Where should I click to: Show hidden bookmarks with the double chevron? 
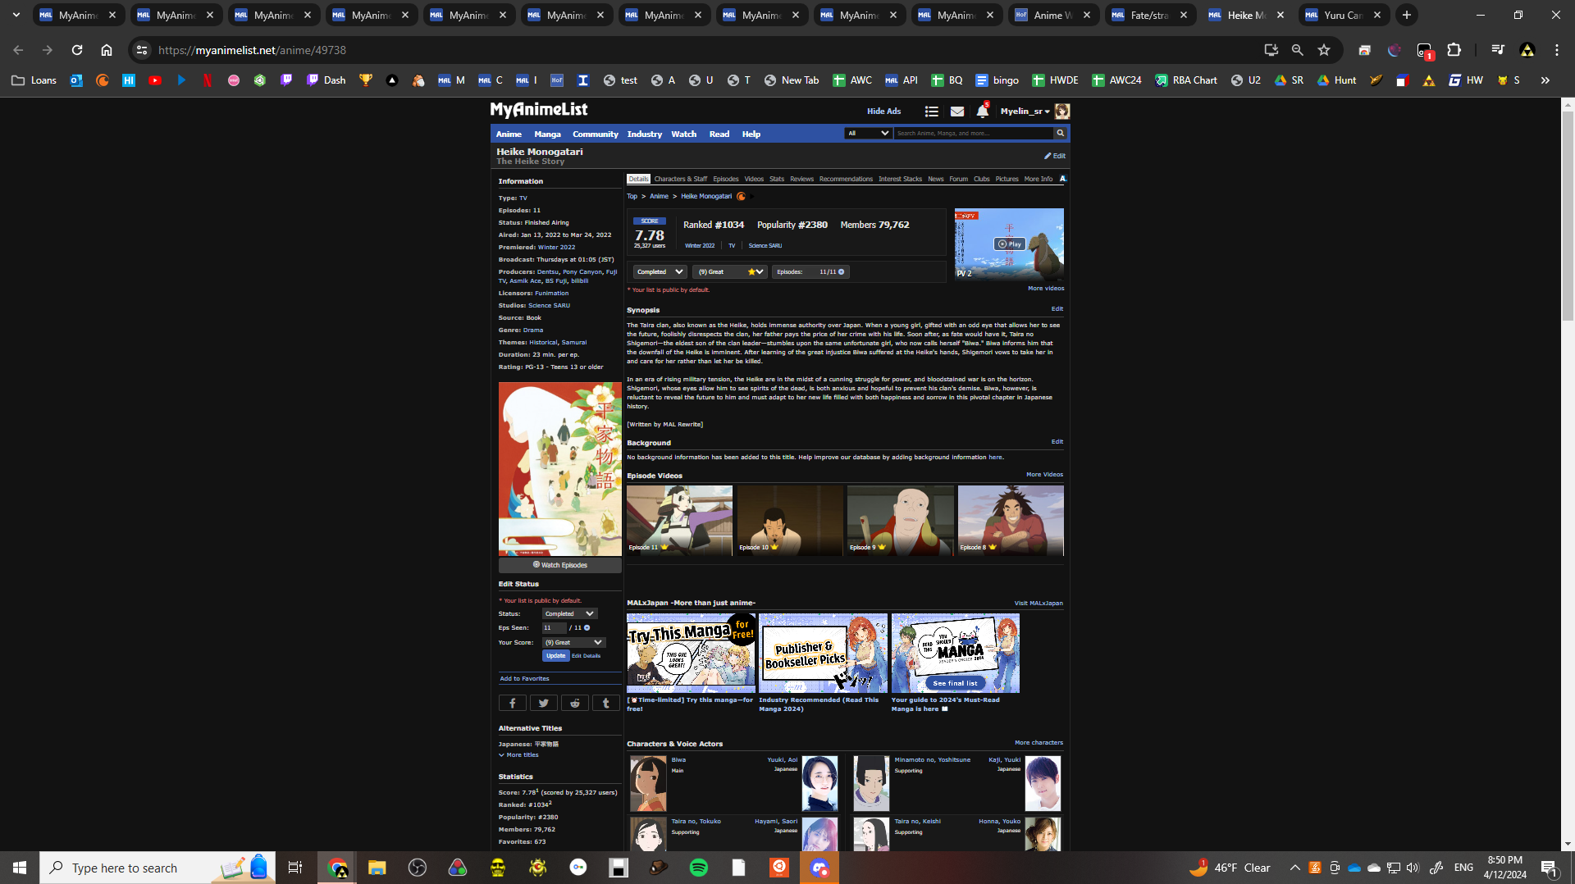point(1545,80)
